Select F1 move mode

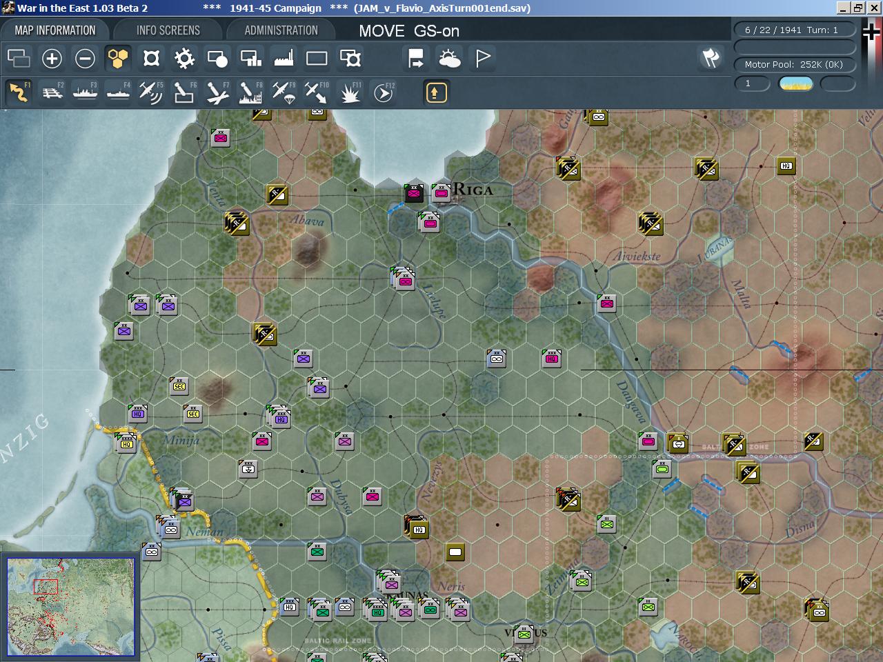pos(19,92)
